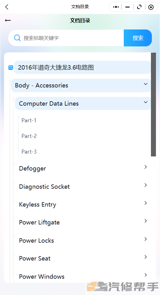Click the gray vertical scrollbar thumb
The height and width of the screenshot is (295, 160).
click(153, 104)
